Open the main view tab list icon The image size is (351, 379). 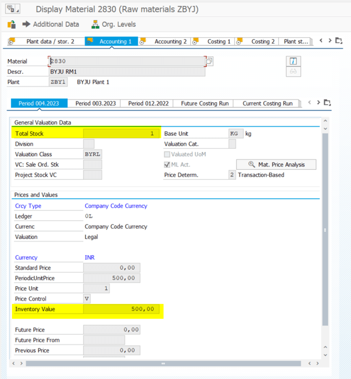[x=338, y=41]
